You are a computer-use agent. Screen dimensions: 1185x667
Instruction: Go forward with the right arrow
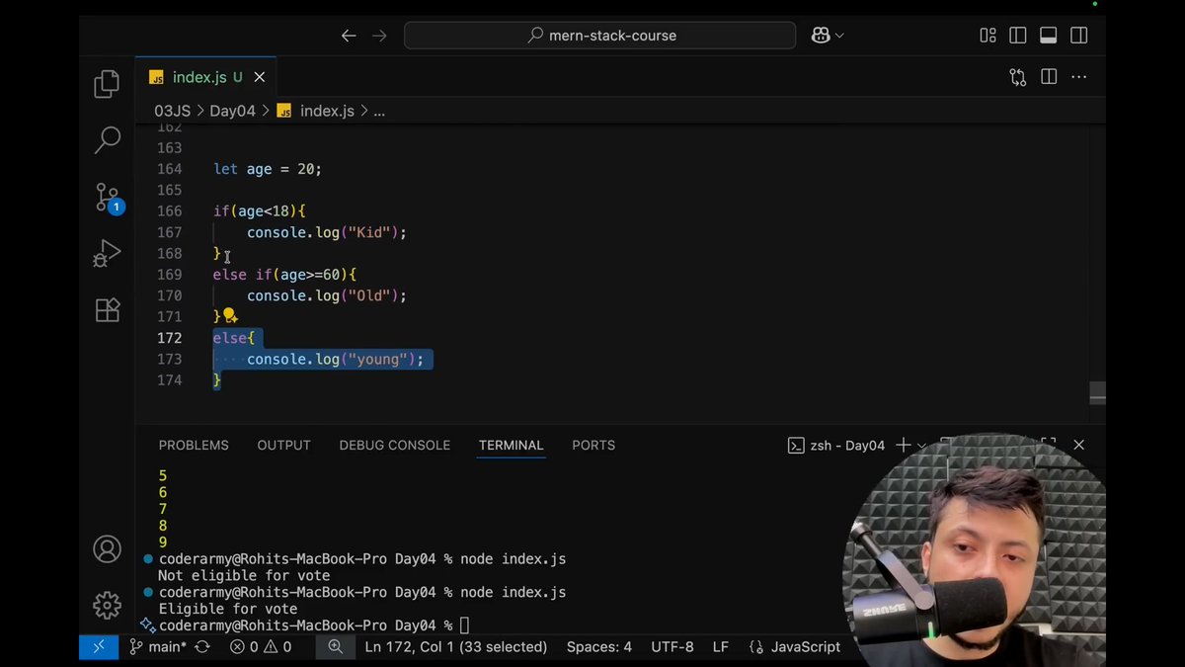click(x=379, y=36)
